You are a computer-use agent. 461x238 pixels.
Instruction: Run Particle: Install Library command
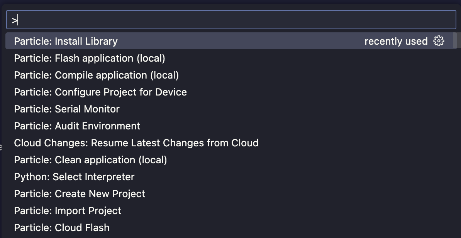(66, 41)
